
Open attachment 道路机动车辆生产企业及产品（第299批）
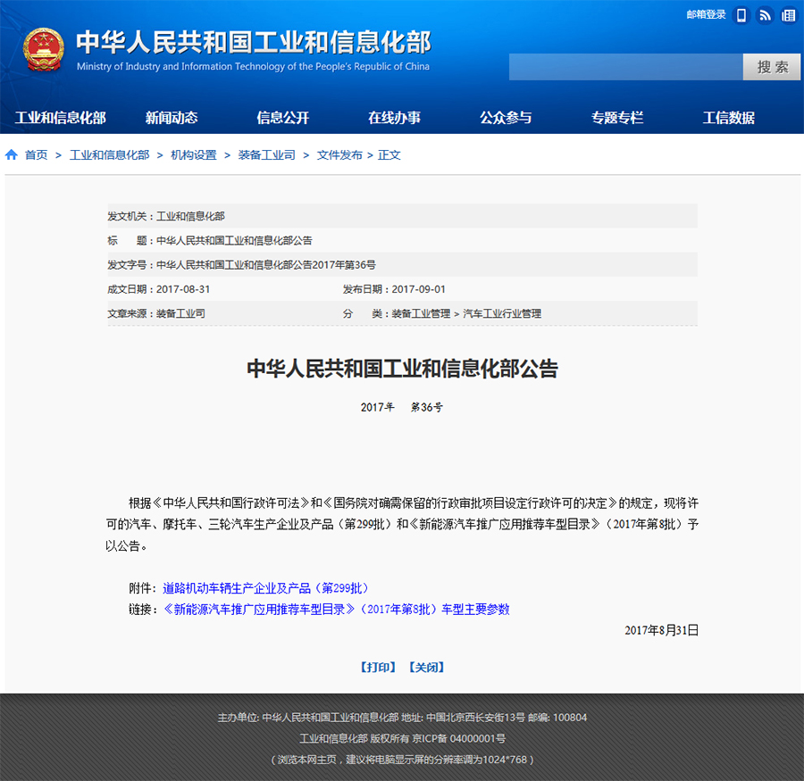coord(265,588)
